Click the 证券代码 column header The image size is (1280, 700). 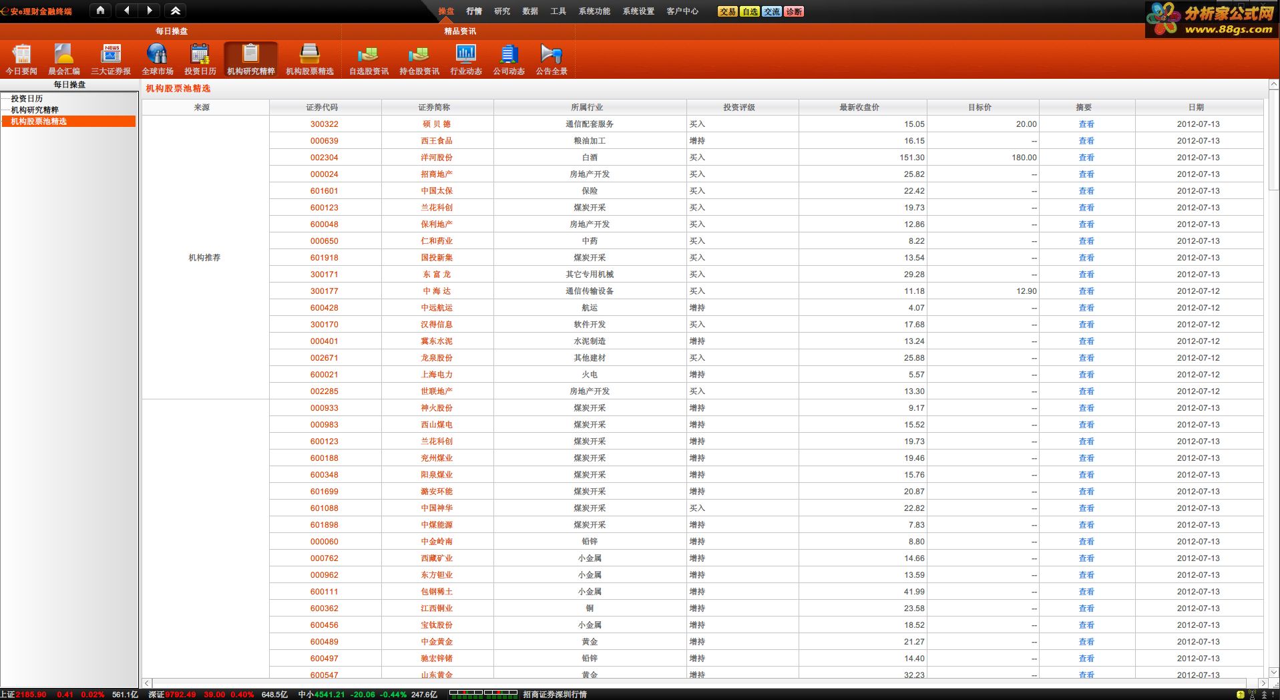pos(325,107)
